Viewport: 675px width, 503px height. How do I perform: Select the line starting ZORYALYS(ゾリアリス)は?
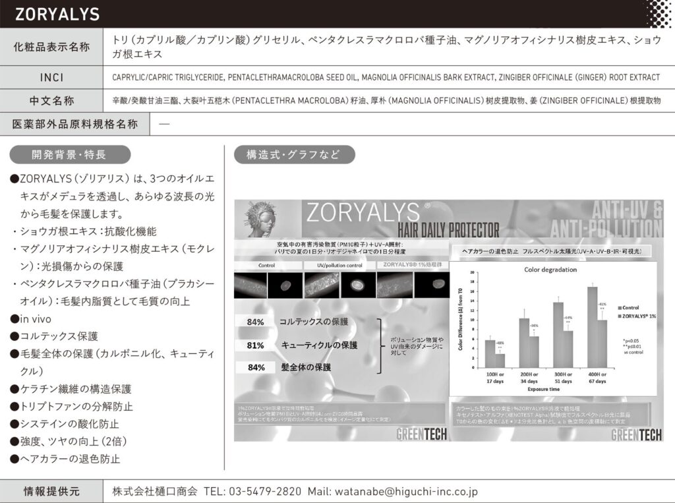pos(112,196)
